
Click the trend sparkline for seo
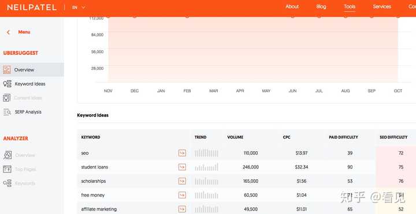[x=206, y=153]
